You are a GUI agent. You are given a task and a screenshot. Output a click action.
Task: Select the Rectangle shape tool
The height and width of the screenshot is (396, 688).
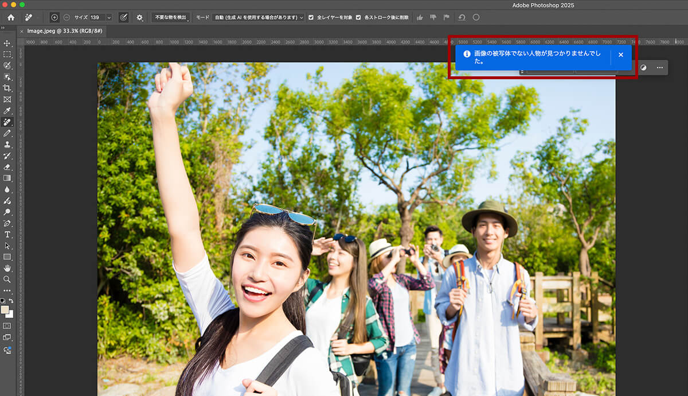[x=7, y=257]
